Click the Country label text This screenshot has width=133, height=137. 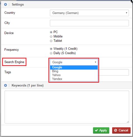(10, 13)
